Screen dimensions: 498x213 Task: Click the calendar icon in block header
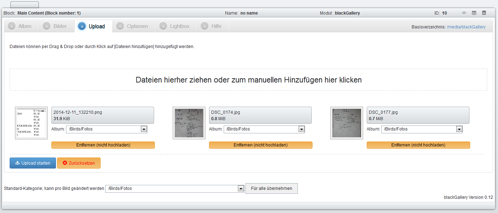coord(474,13)
